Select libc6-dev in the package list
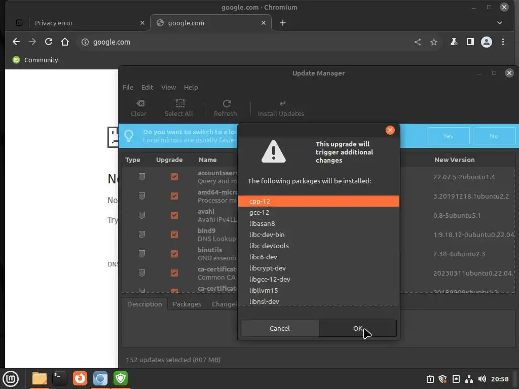519x389 pixels. coord(319,257)
